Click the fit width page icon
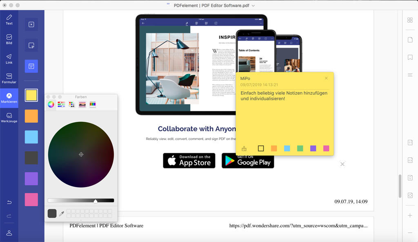 click(x=410, y=160)
